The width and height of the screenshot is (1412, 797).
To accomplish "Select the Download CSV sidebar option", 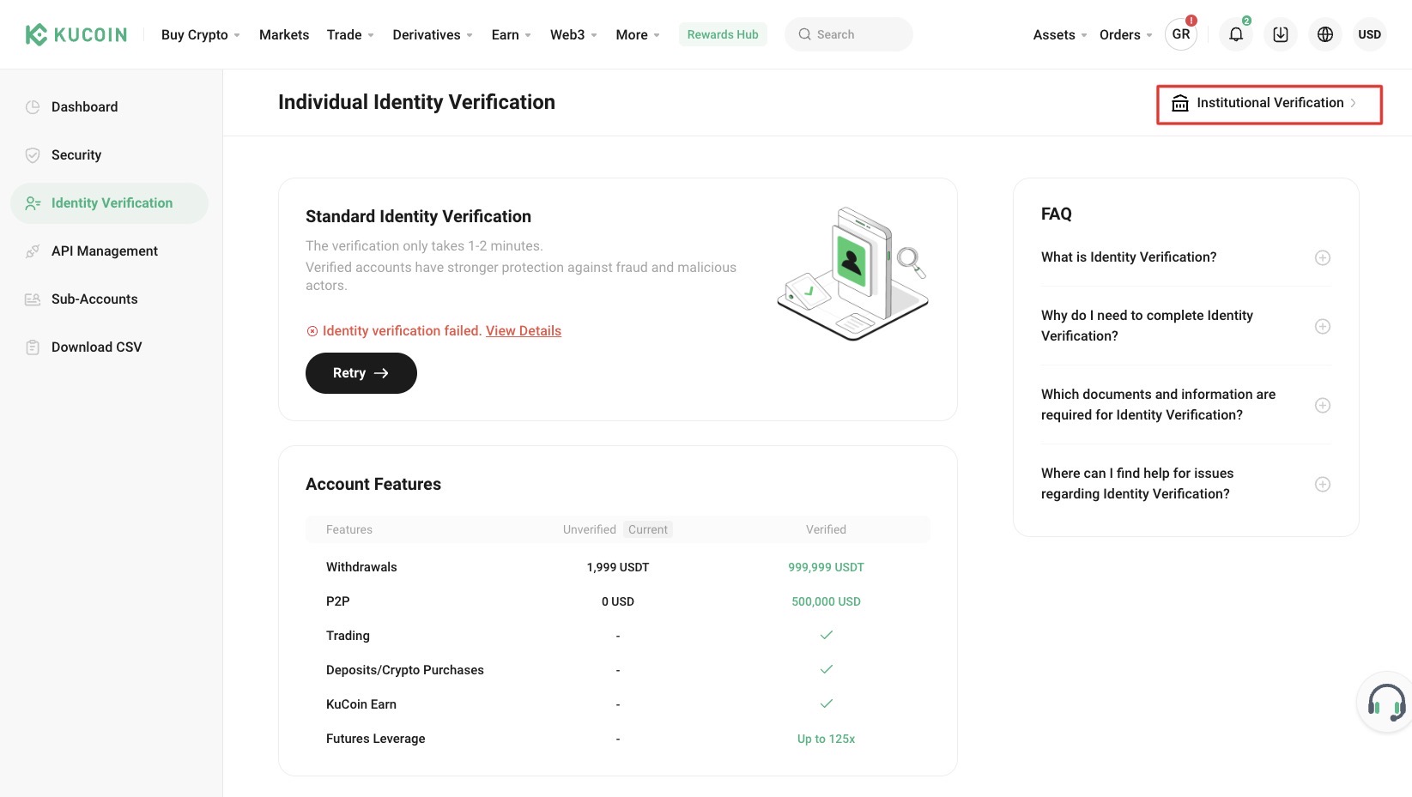I will 96,347.
